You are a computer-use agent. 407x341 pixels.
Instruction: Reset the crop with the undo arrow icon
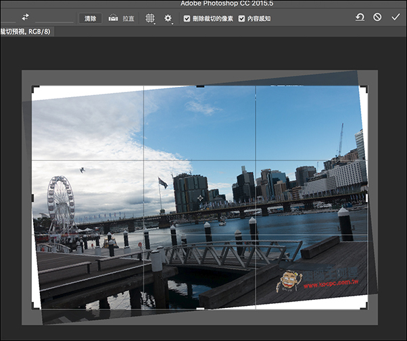pos(360,18)
